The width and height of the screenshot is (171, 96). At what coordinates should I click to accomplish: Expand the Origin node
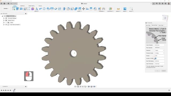[x=4, y=22]
